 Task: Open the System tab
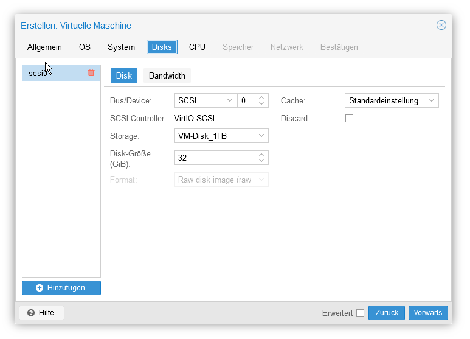pos(121,47)
